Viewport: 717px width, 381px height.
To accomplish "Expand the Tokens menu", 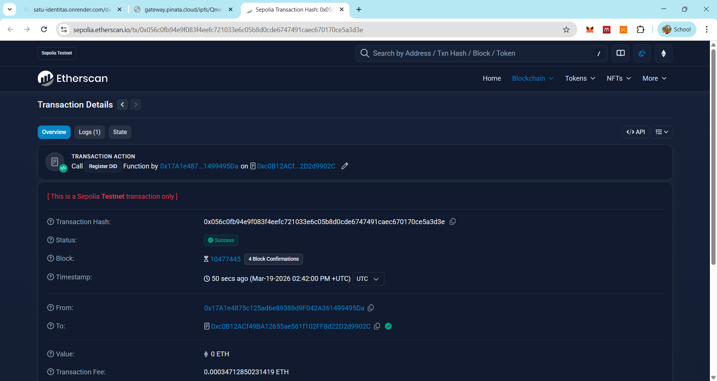I will click(x=580, y=78).
